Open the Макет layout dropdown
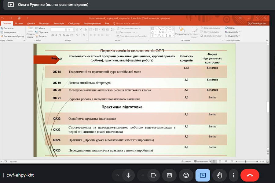The height and width of the screenshot is (183, 275). click(x=42, y=28)
